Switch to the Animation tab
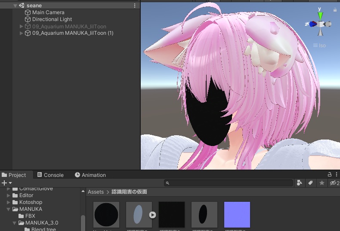This screenshot has width=340, height=231. pos(90,175)
